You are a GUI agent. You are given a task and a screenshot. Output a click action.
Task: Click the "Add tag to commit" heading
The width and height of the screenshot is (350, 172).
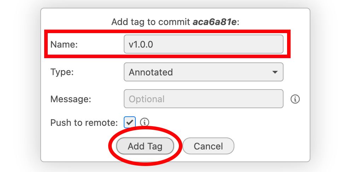click(151, 22)
